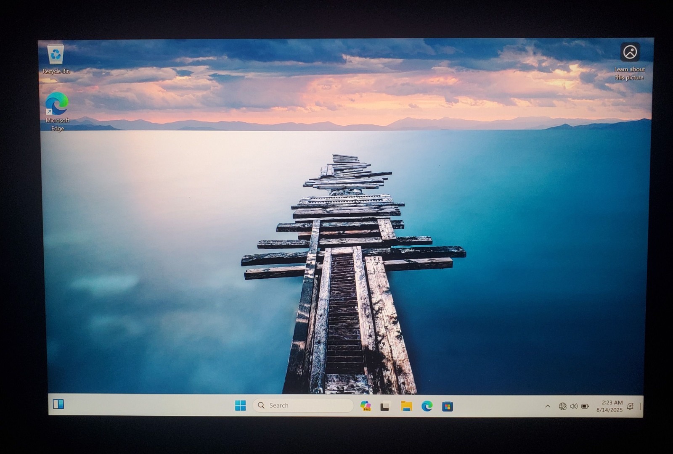Open File Explorer from the taskbar
This screenshot has width=673, height=454.
[406, 406]
